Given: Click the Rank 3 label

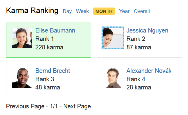Looking at the screenshot, I should point(45,79).
